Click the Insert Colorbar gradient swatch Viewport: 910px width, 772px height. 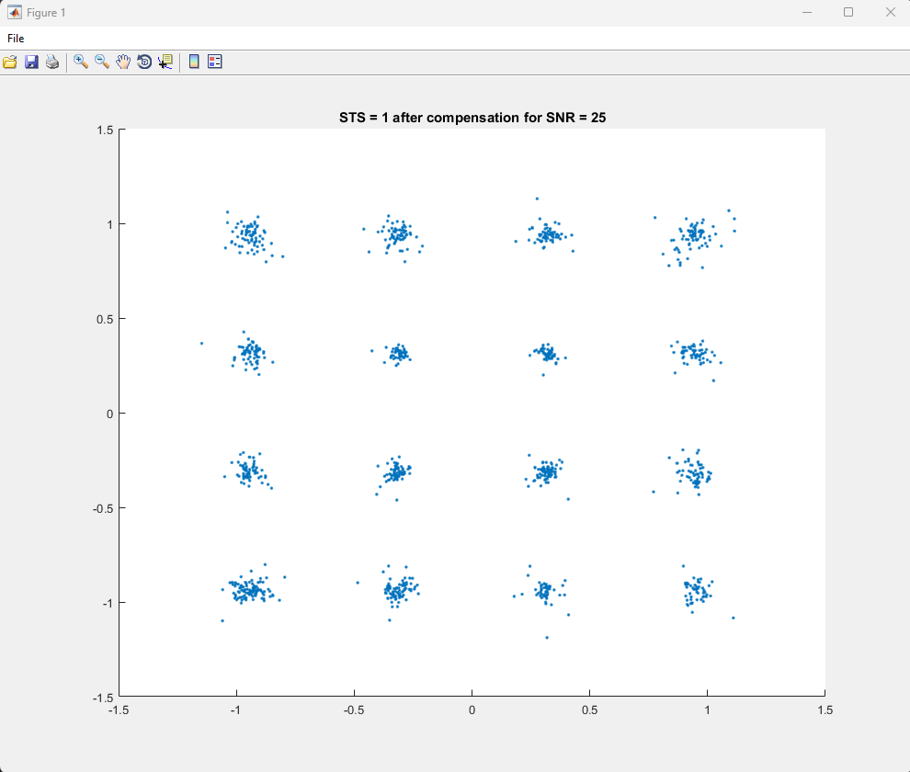(x=194, y=62)
